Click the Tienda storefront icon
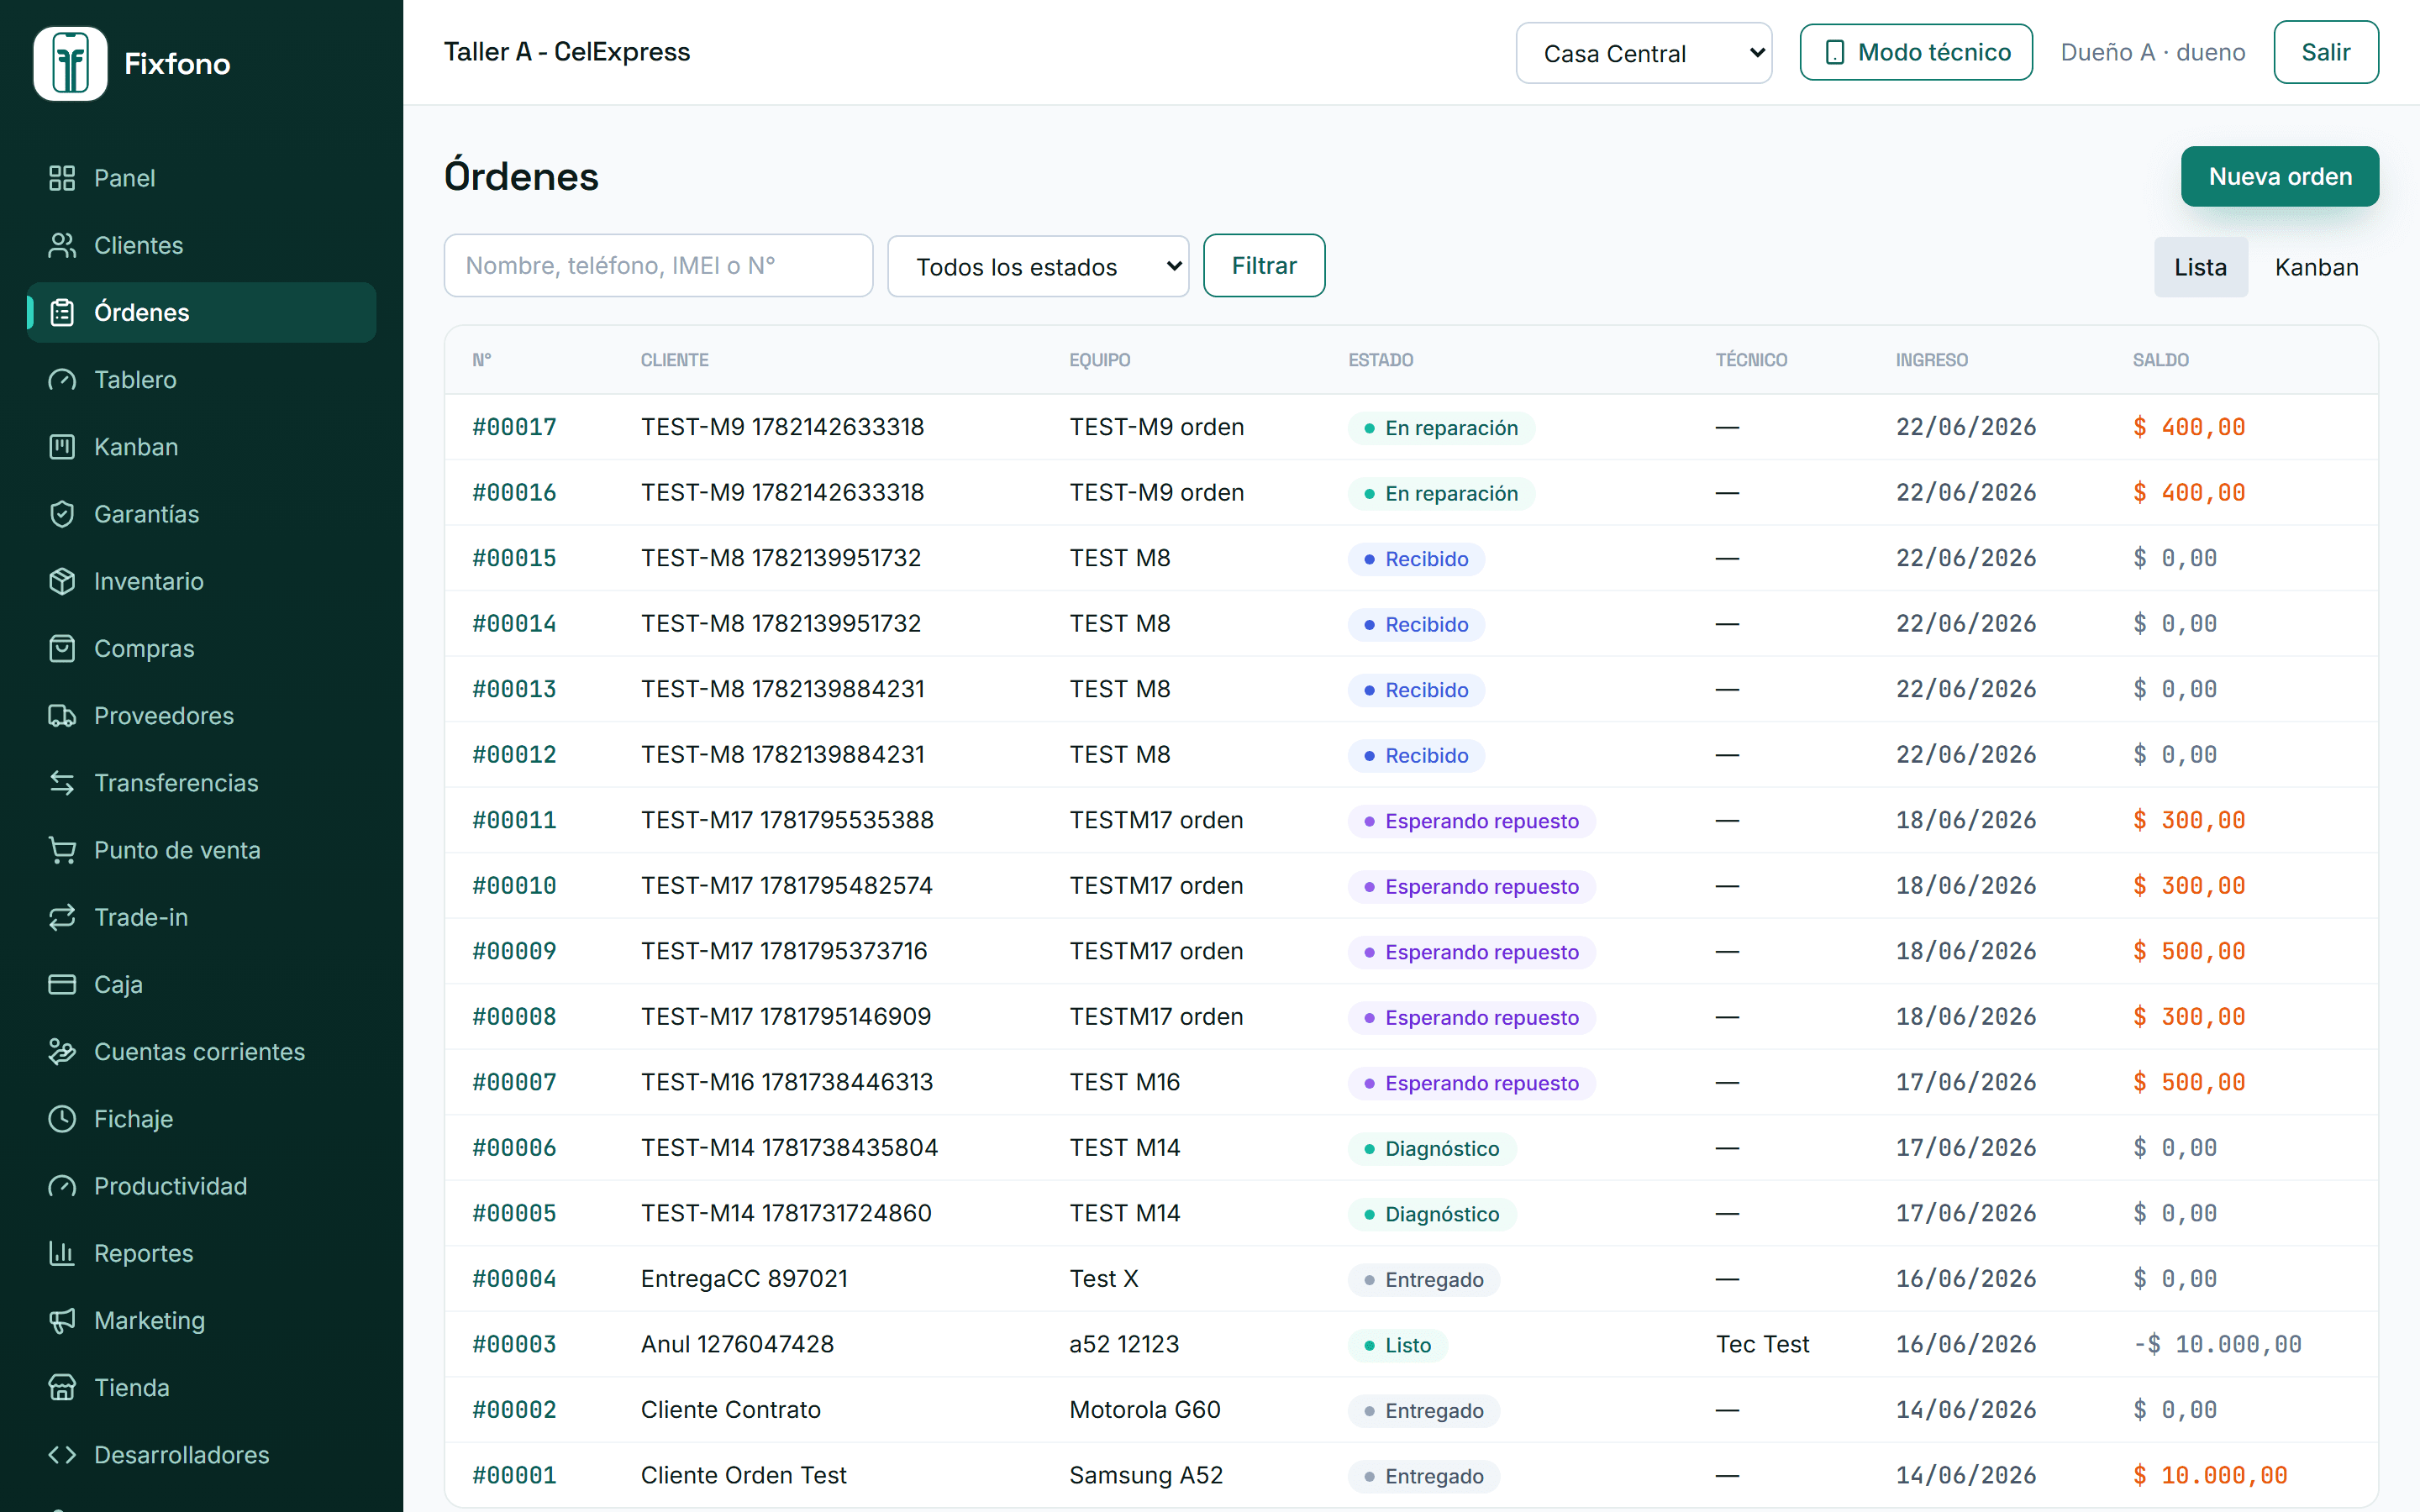Image resolution: width=2420 pixels, height=1512 pixels. [x=62, y=1387]
